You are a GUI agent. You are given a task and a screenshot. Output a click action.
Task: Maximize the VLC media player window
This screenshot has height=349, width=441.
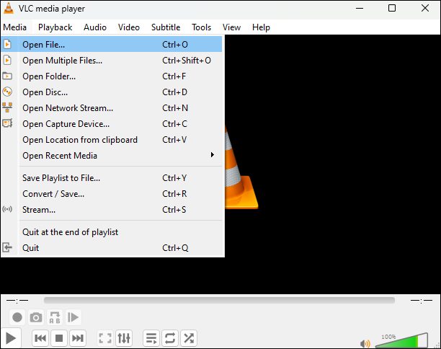tap(392, 8)
